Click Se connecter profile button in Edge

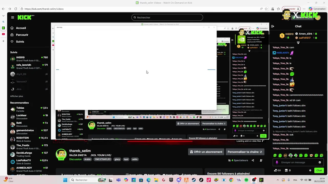(x=291, y=9)
